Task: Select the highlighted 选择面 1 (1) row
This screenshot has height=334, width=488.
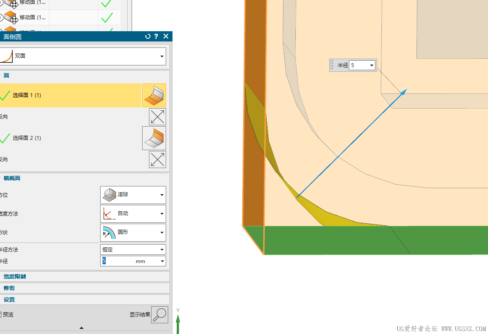Action: (x=70, y=95)
